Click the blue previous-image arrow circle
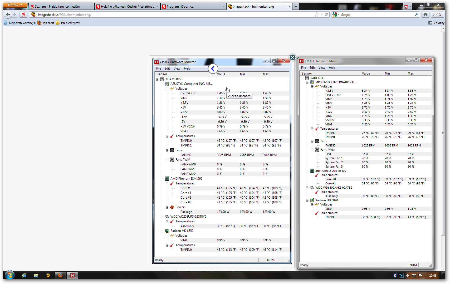450x284 pixels. coord(213,69)
